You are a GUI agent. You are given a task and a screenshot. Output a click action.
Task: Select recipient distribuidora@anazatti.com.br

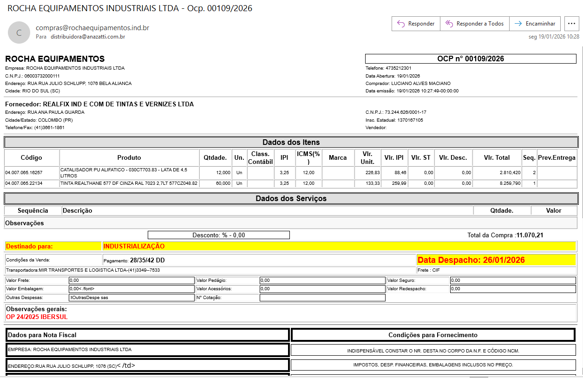point(88,37)
